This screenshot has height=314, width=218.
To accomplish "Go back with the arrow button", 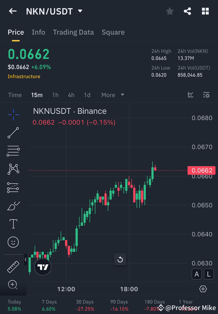I will click(13, 11).
